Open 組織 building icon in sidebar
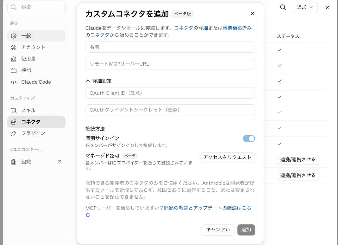338x245 pixels. pyautogui.click(x=14, y=162)
